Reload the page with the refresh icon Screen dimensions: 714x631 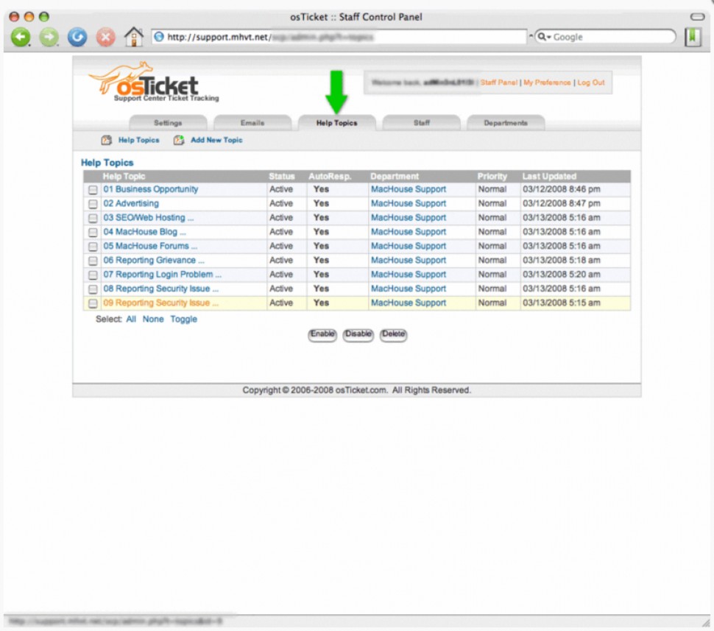click(77, 37)
